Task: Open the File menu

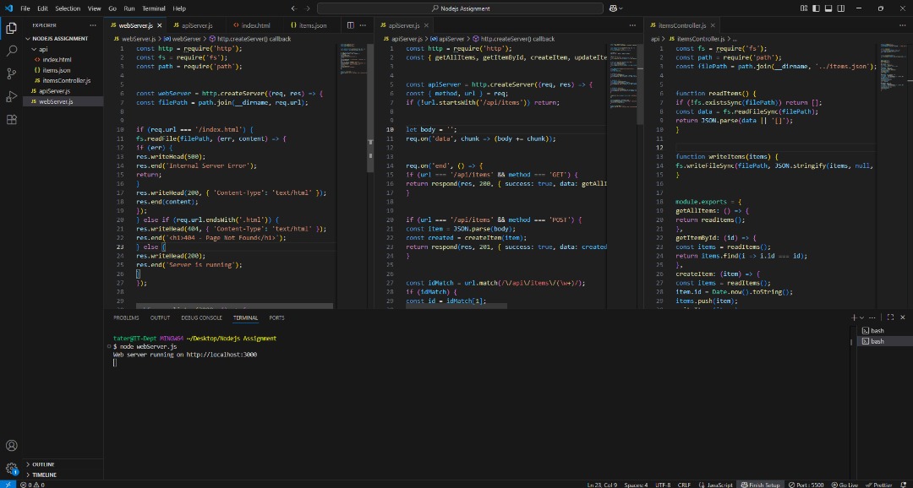Action: pos(25,8)
